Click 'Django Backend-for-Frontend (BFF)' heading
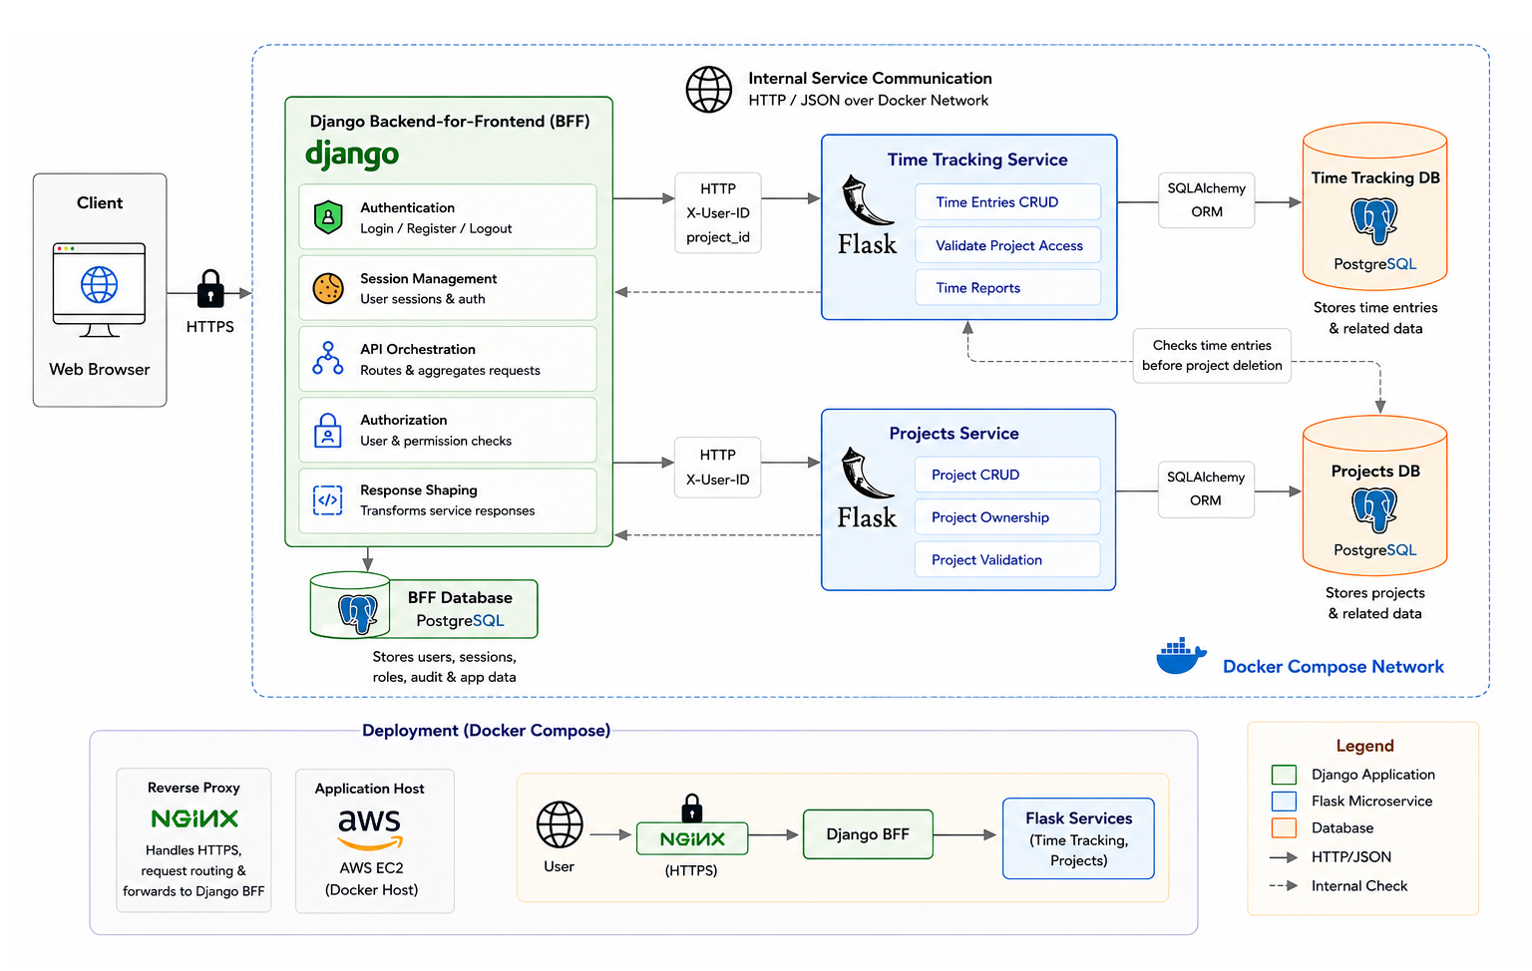The width and height of the screenshot is (1532, 971). coord(450,122)
